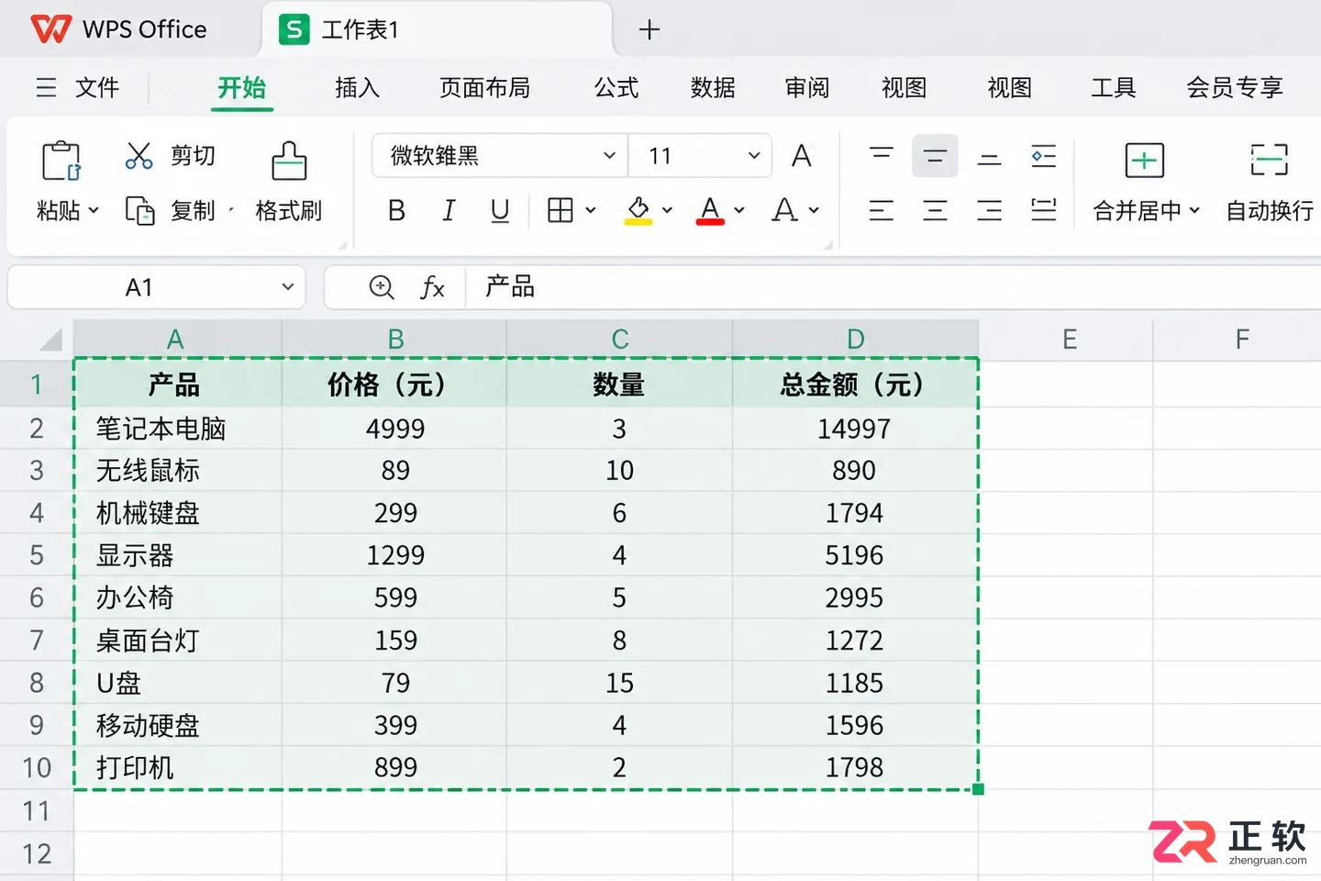Toggle underline with the U button
The height and width of the screenshot is (881, 1321).
click(x=500, y=210)
